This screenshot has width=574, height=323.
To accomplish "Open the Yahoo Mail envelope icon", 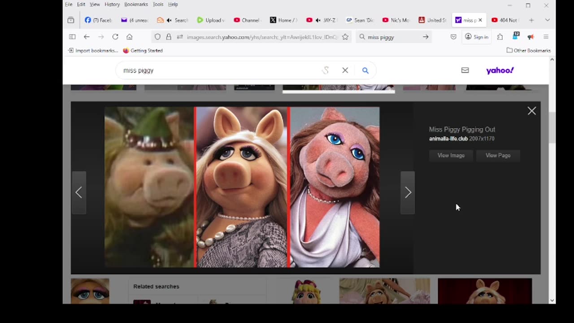I will click(x=465, y=70).
